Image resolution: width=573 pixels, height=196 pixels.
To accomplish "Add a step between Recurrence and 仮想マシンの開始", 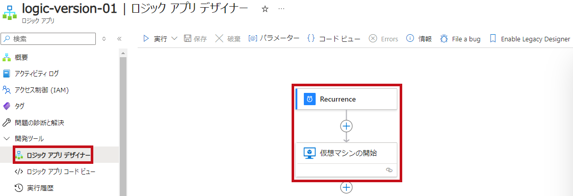I will pyautogui.click(x=346, y=126).
